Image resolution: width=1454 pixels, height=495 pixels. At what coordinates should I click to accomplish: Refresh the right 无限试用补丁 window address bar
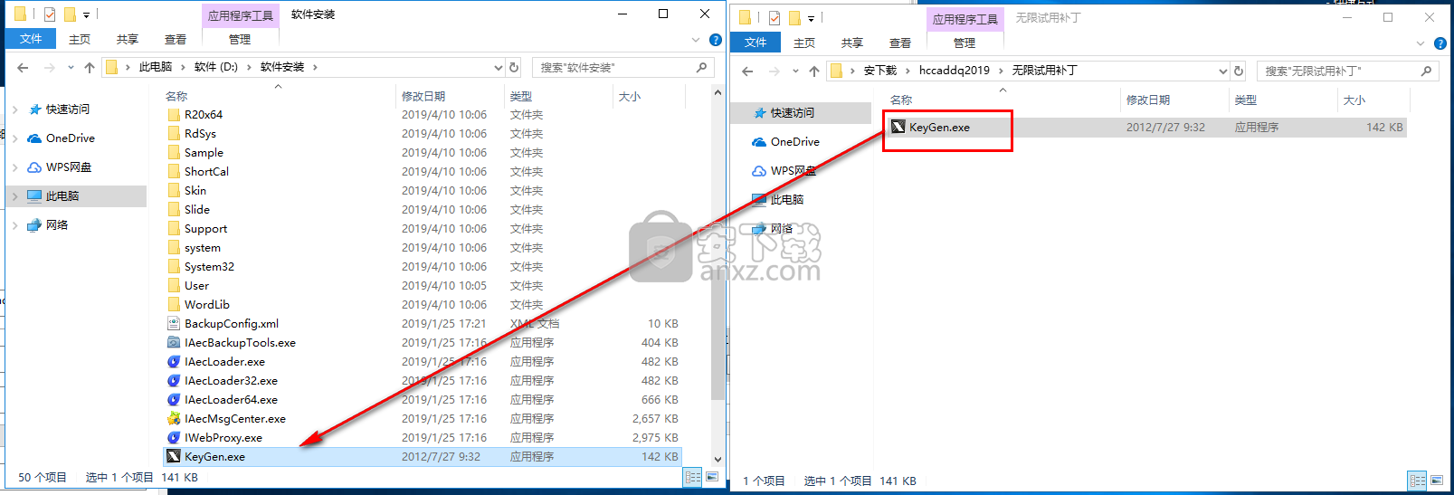[x=1239, y=71]
